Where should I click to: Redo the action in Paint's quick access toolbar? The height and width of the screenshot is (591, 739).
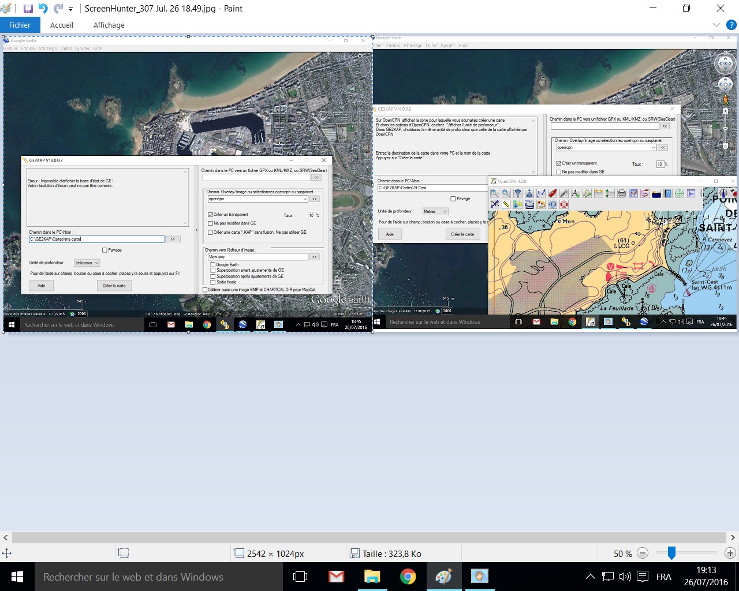click(58, 9)
